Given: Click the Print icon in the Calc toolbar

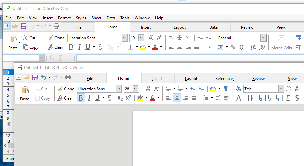Looking at the screenshot, I should tap(56, 26).
